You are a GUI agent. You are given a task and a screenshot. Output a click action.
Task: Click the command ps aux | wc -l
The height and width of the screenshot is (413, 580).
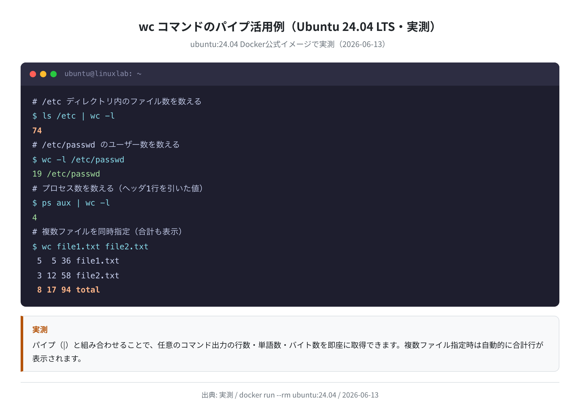pyautogui.click(x=71, y=203)
